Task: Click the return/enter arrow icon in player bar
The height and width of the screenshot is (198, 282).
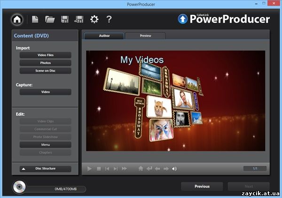Action: click(x=149, y=169)
